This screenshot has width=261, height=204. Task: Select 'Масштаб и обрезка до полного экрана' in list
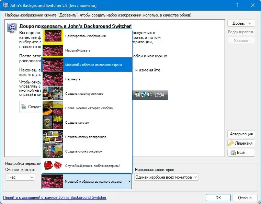pyautogui.click(x=87, y=65)
